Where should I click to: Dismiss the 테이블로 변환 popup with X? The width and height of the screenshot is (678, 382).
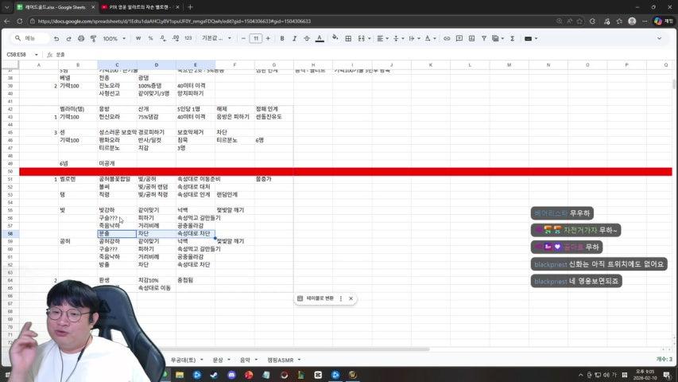click(x=351, y=298)
